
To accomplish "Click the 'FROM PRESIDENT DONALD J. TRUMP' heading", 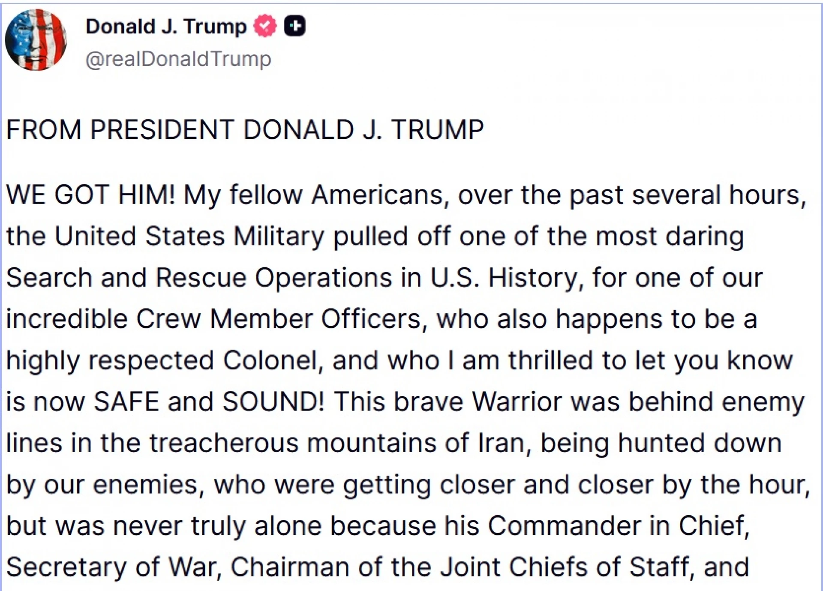I will 245,129.
